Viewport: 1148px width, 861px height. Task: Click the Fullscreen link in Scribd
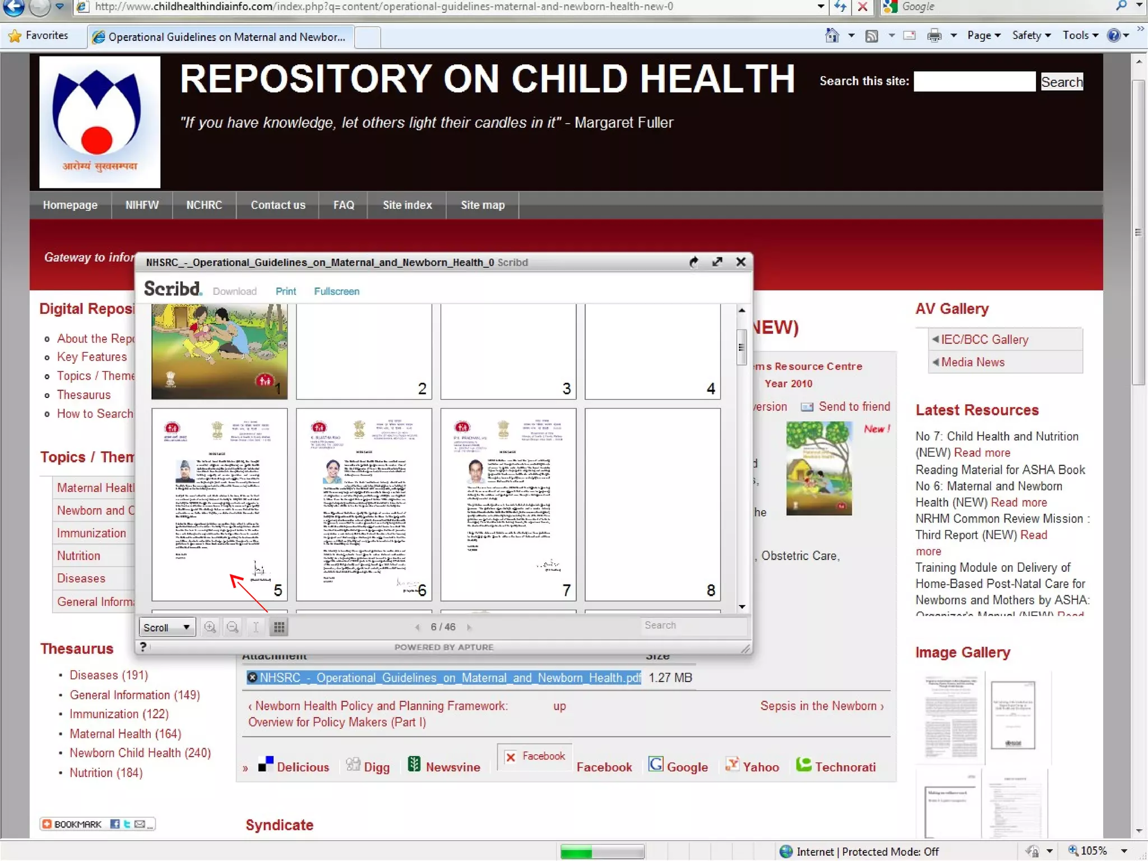[336, 291]
